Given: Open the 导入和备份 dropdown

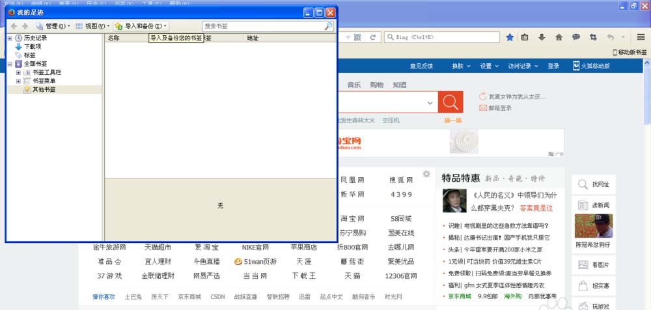Looking at the screenshot, I should tap(141, 26).
